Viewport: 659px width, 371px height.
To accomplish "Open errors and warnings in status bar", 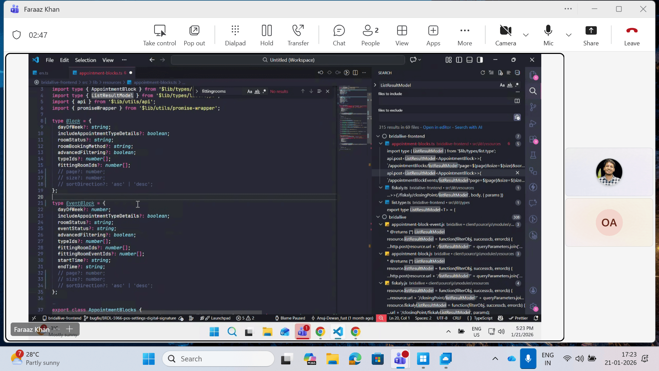I will click(245, 318).
